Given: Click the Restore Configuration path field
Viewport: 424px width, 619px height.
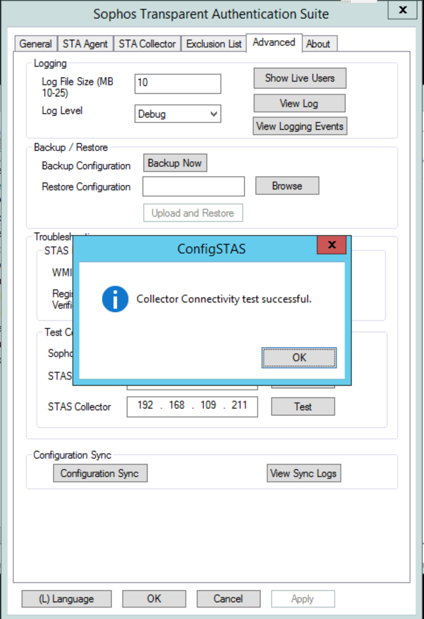Looking at the screenshot, I should click(194, 186).
